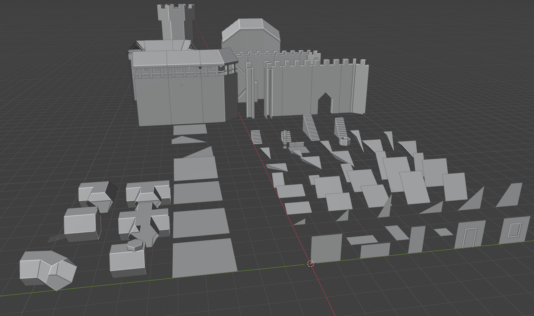Viewport: 534px width, 316px height.
Task: Click the orange origin dot on building
Action: 181,85
